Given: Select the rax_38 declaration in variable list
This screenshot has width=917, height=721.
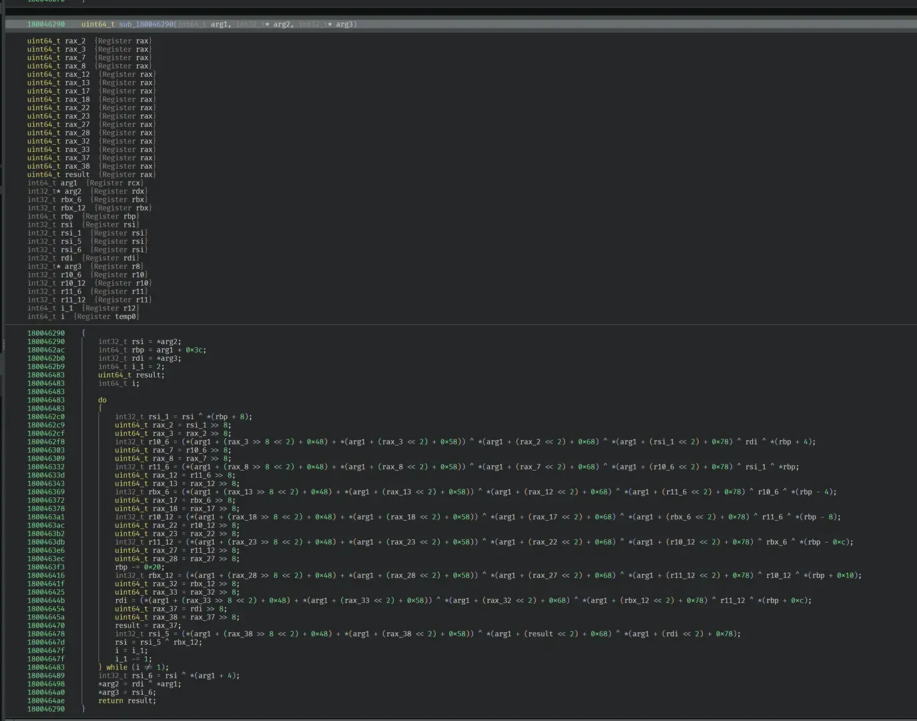Looking at the screenshot, I should [x=91, y=166].
